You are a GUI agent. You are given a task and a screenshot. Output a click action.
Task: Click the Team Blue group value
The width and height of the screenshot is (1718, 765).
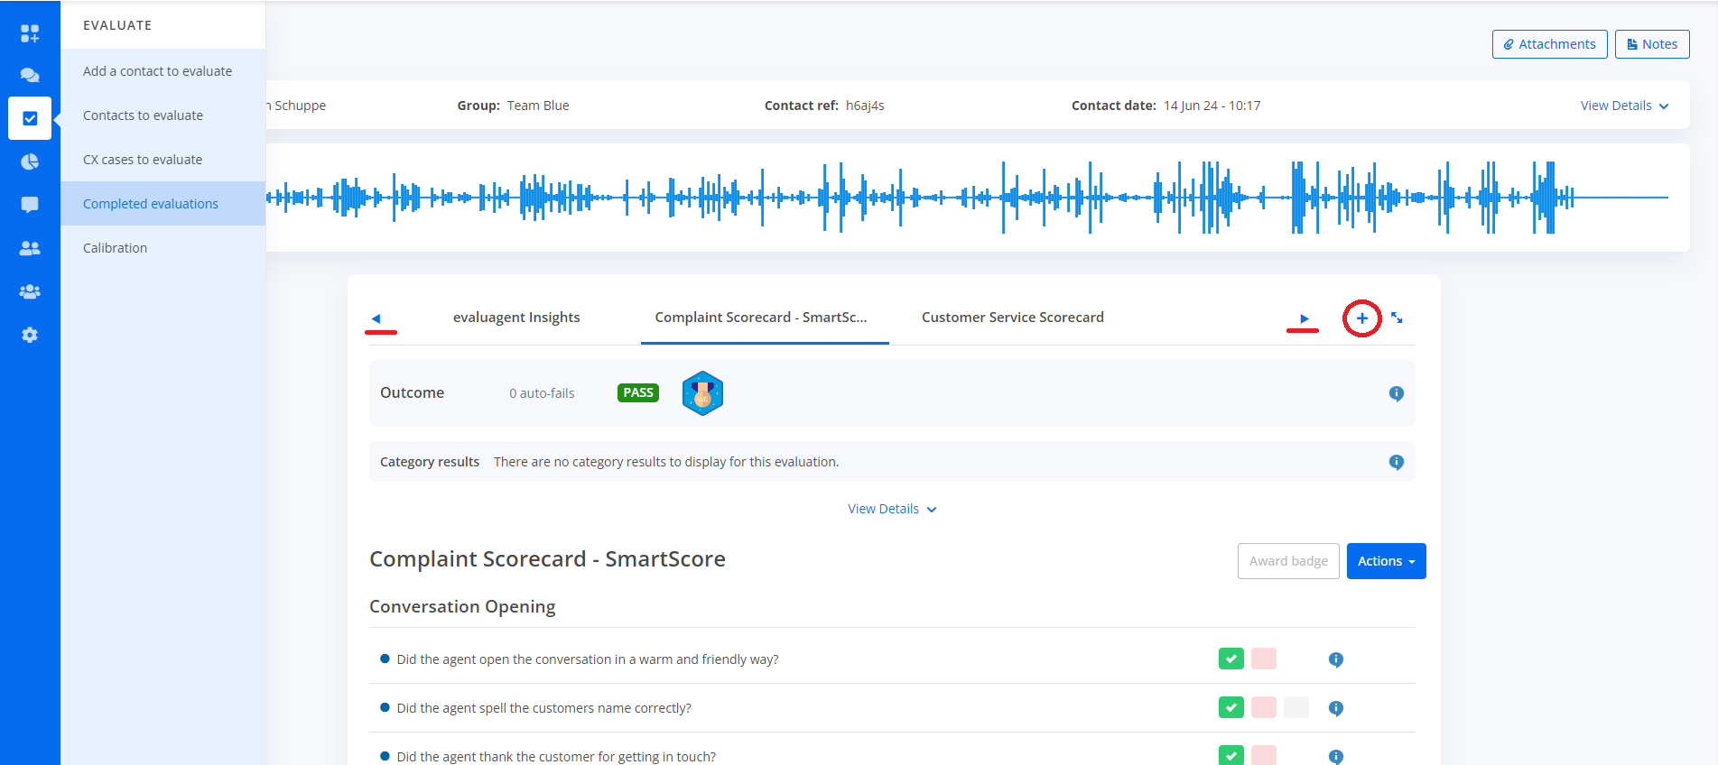point(538,106)
